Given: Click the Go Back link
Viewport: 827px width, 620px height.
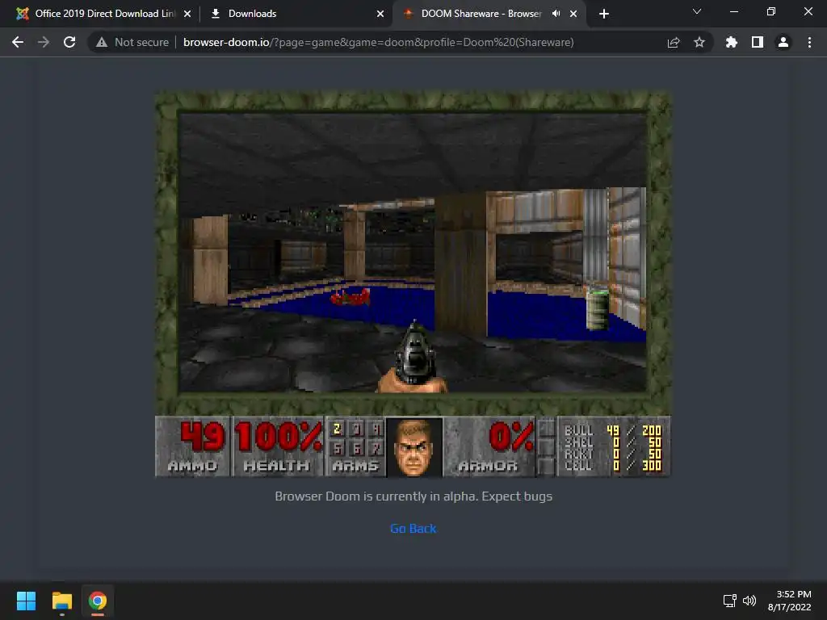Looking at the screenshot, I should pyautogui.click(x=413, y=528).
